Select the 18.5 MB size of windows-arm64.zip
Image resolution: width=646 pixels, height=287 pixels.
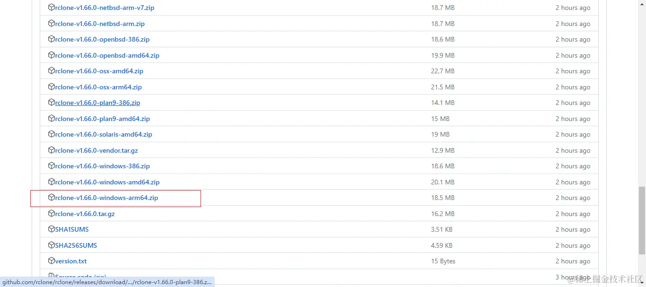point(443,198)
